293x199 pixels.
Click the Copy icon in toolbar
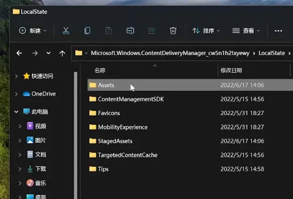click(87, 31)
